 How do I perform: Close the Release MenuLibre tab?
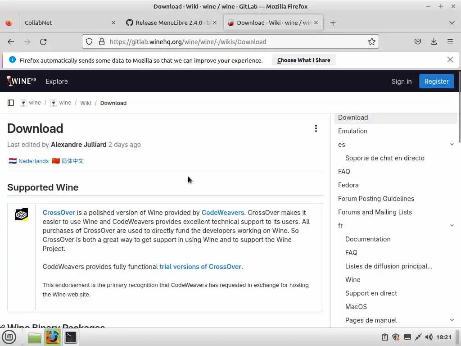pos(215,23)
